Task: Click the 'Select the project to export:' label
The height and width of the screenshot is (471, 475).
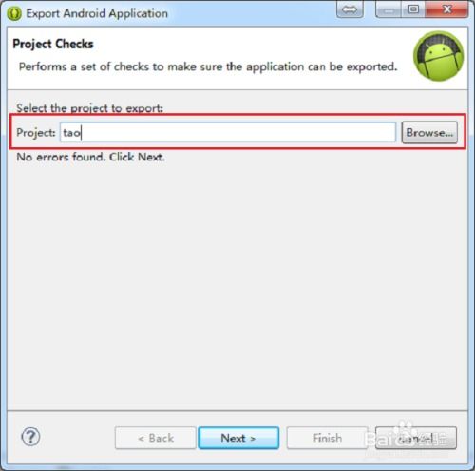Action: [89, 108]
